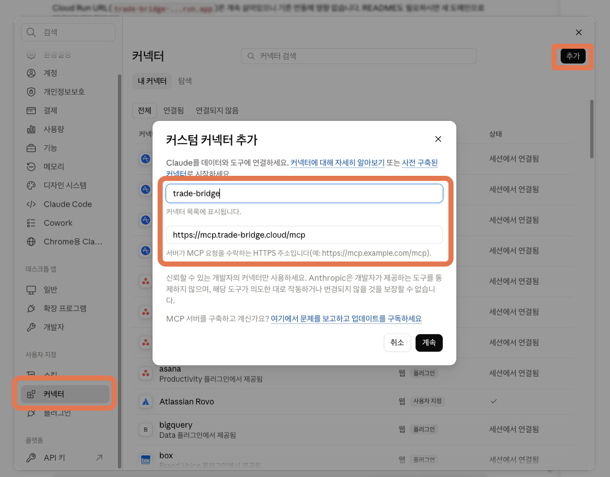
Task: Click the magnifier icon in connector search
Action: (251, 56)
